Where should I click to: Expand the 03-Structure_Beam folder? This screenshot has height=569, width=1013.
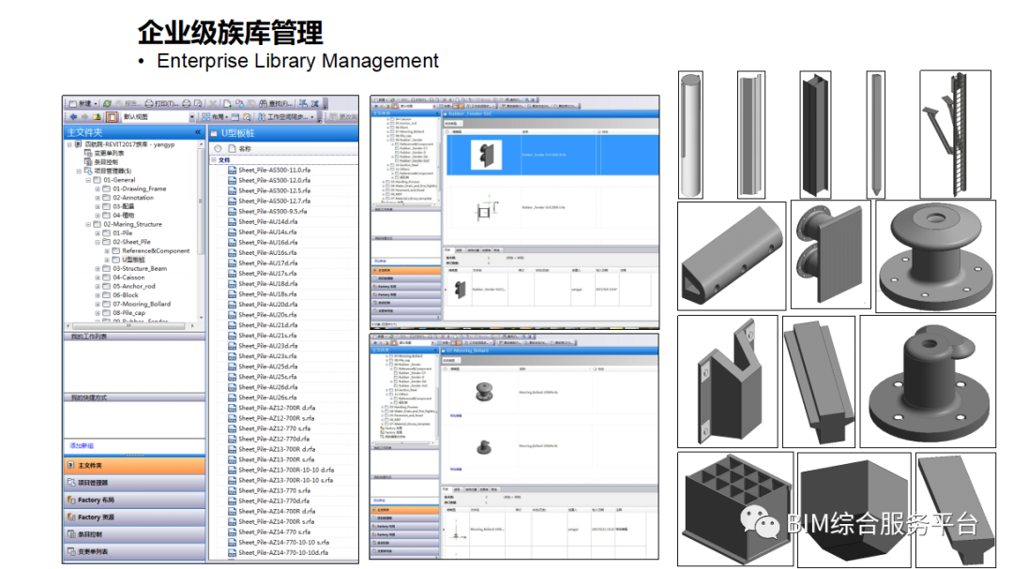[x=98, y=269]
